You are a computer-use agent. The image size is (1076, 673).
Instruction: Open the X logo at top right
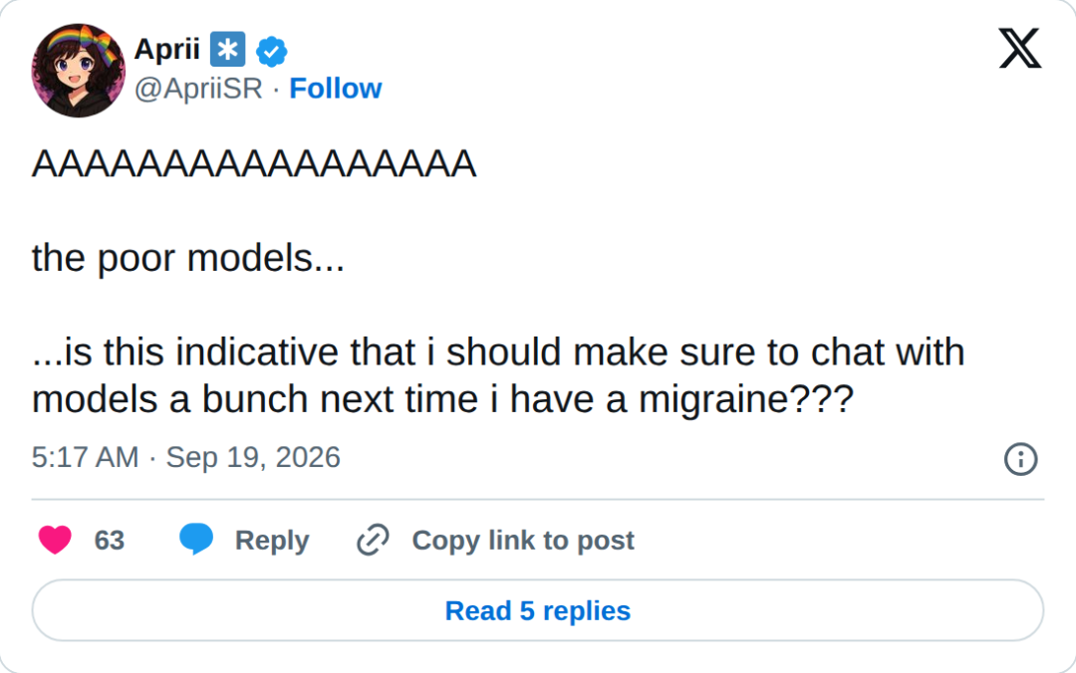[x=1020, y=48]
